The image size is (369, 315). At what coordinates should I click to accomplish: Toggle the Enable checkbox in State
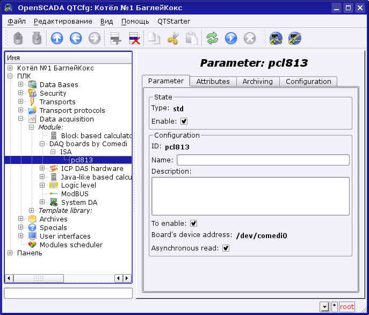click(x=184, y=121)
